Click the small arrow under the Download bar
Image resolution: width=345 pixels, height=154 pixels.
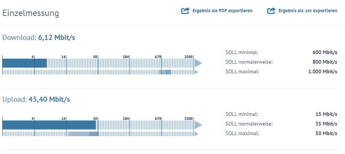point(196,72)
